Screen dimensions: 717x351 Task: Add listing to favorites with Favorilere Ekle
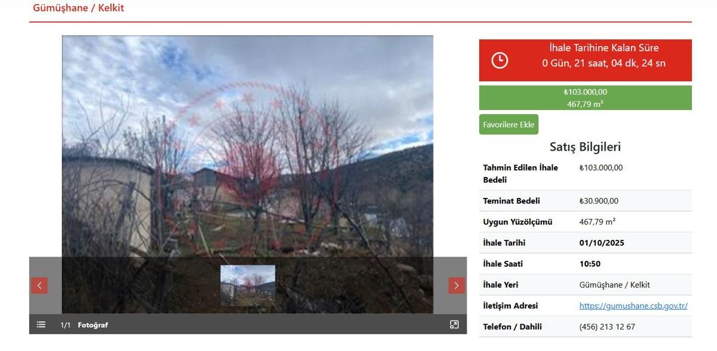click(x=508, y=124)
